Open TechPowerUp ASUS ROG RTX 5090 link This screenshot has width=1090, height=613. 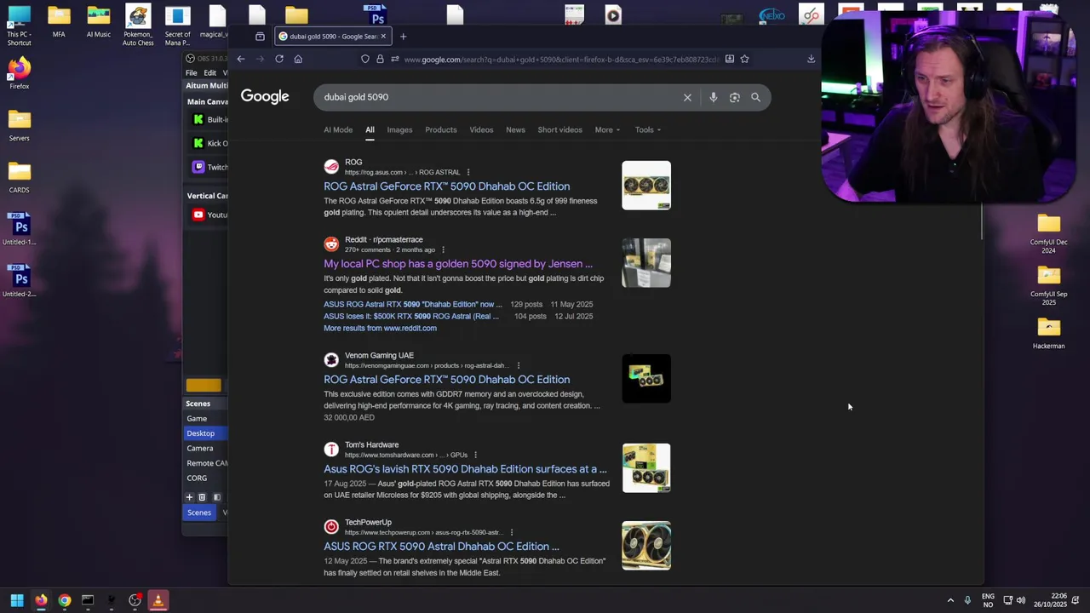click(x=441, y=547)
